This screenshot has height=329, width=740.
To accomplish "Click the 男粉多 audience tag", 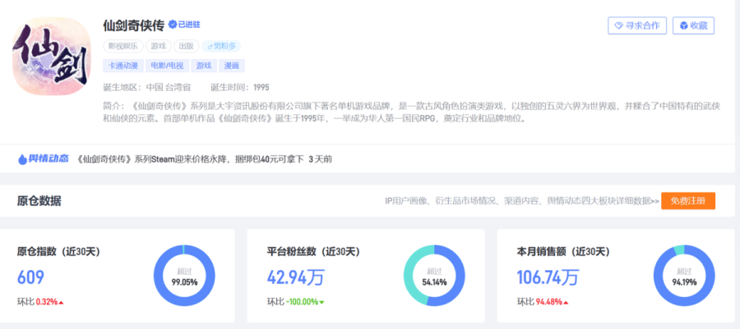I will (x=222, y=46).
